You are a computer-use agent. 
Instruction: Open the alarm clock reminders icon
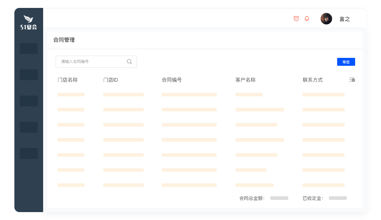(x=296, y=18)
